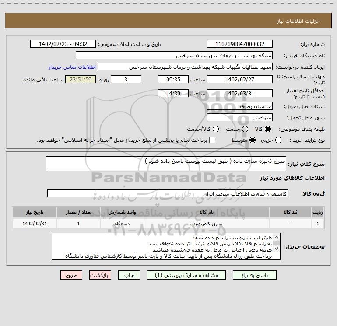Image resolution: width=337 pixels, height=326 pixels.
Task: Click scroll-up arrow in buyer notes box
Action: (x=277, y=237)
